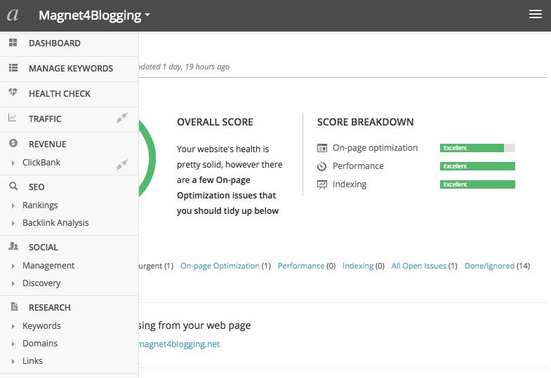Click the SEO magnifier icon

pos(13,186)
